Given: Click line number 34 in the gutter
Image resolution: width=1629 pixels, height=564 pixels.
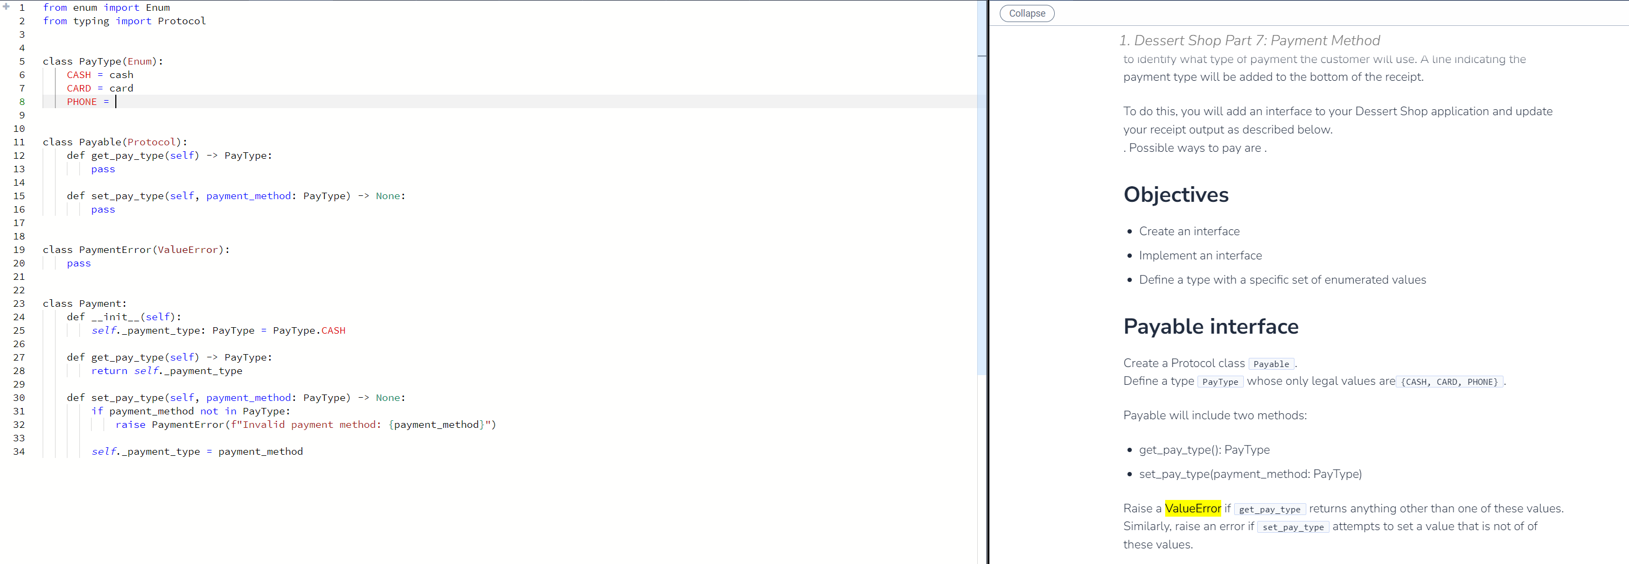Looking at the screenshot, I should (18, 451).
